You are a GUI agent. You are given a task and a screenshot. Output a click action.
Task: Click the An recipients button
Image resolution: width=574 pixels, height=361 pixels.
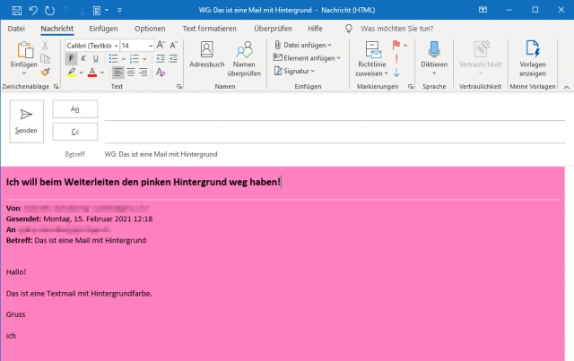pos(75,108)
